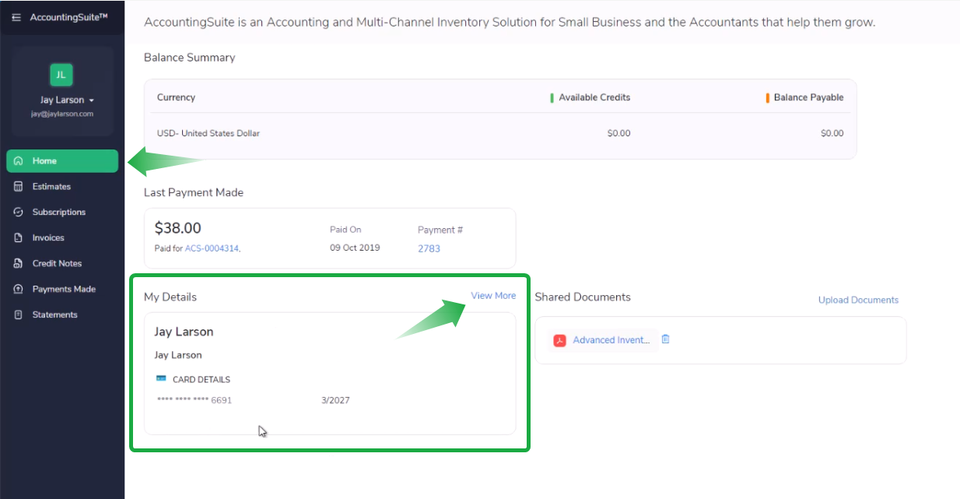Click the Balance Payable column header

808,97
